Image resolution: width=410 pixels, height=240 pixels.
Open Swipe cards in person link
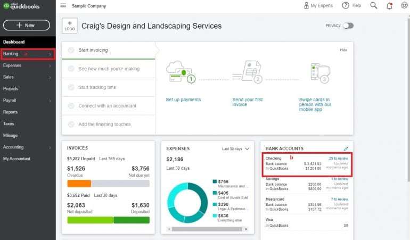click(x=315, y=104)
